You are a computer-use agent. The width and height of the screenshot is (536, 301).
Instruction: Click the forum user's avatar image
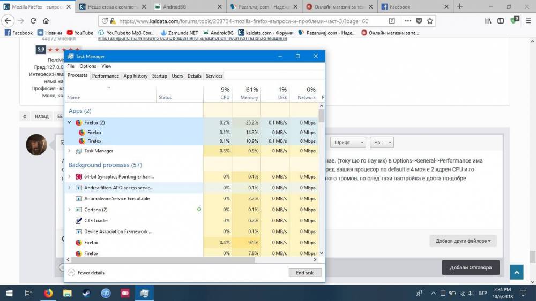[36, 144]
